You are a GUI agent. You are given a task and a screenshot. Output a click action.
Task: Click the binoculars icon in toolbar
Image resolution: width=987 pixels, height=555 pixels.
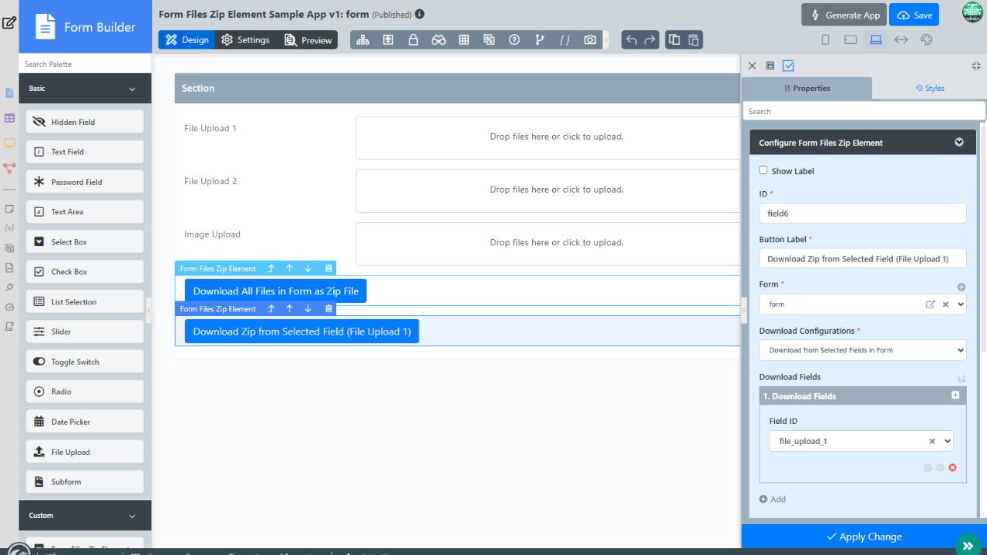point(439,40)
